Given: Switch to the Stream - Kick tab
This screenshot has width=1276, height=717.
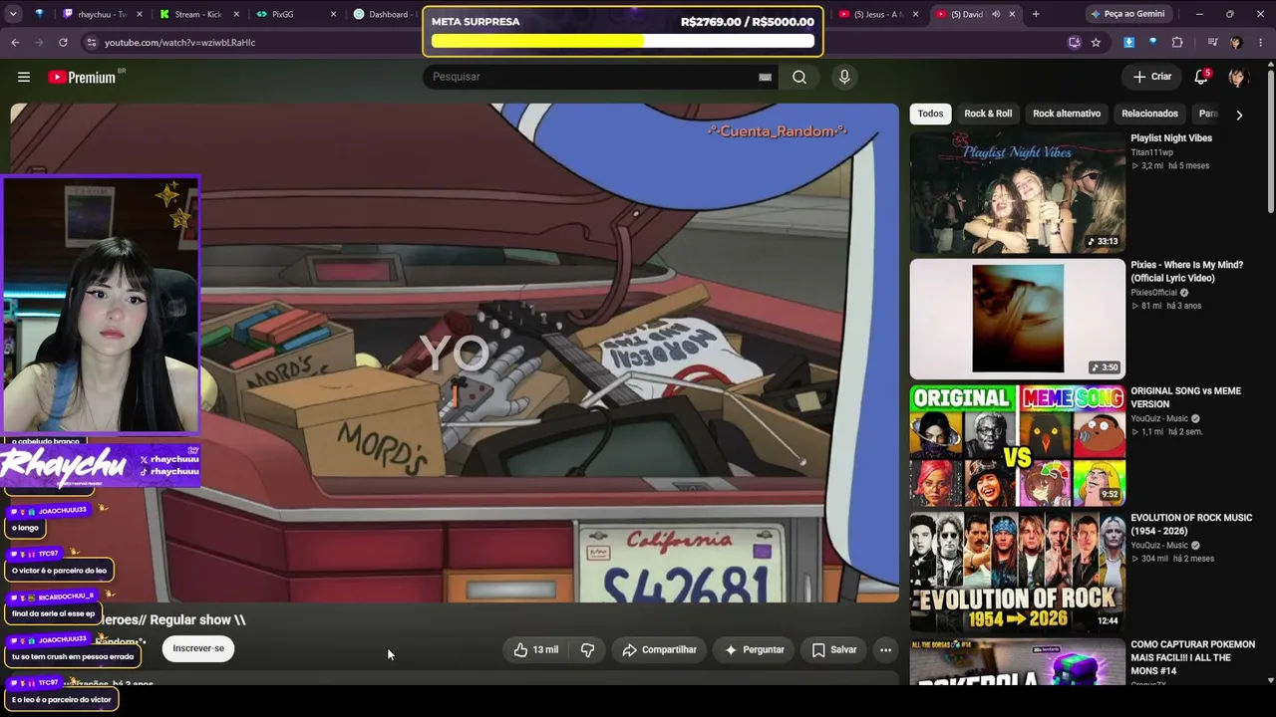Looking at the screenshot, I should 197,14.
